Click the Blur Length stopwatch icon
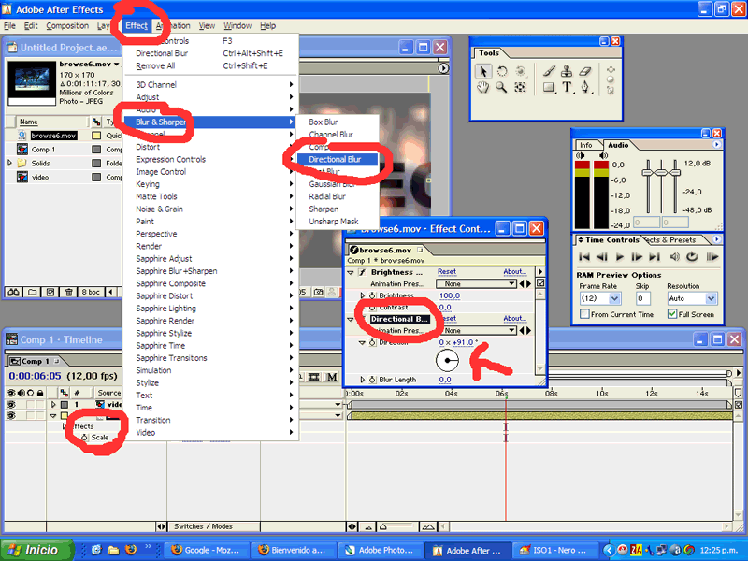748x561 pixels. (372, 380)
